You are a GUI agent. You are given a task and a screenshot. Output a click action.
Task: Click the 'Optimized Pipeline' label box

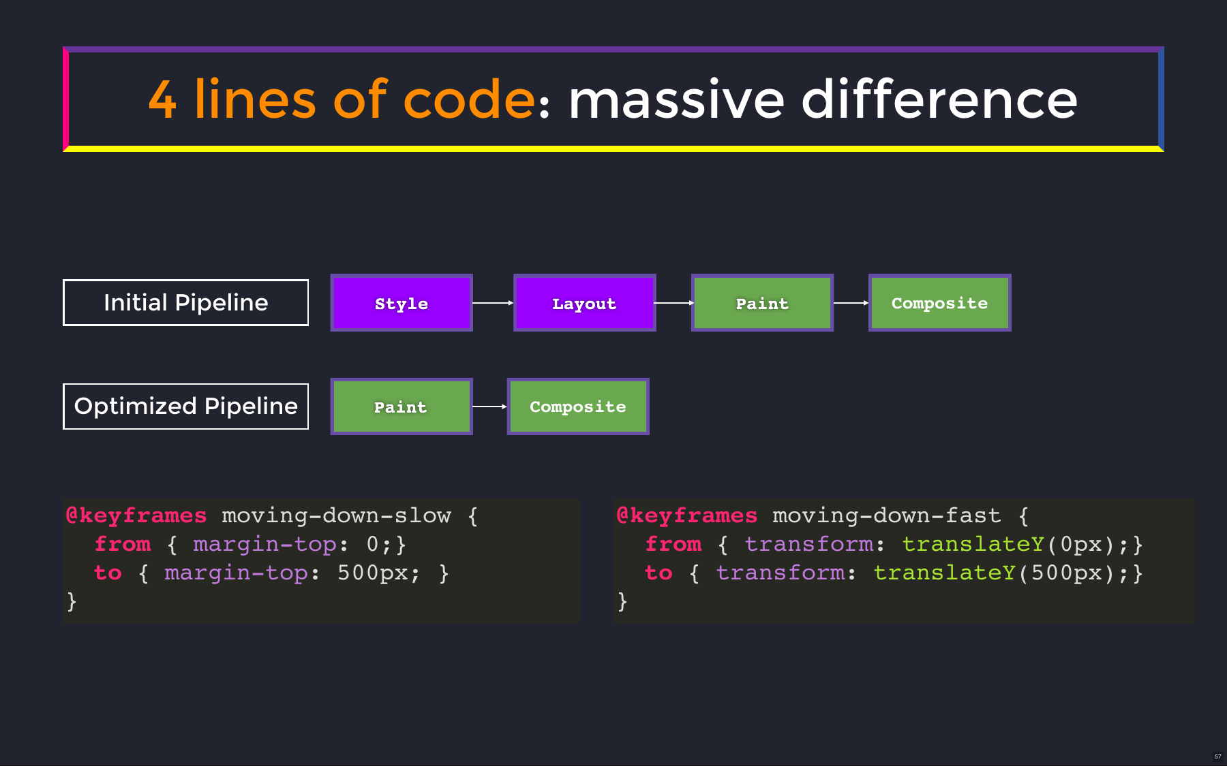coord(185,406)
